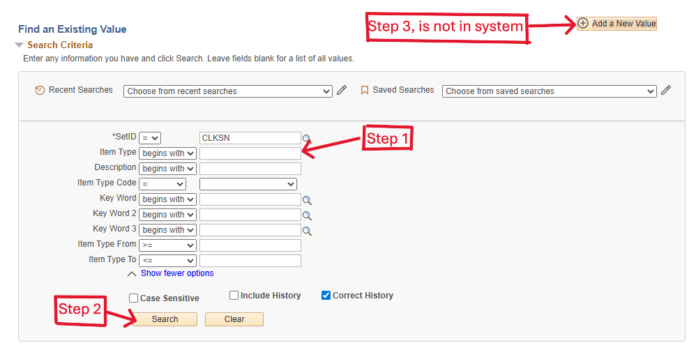Open the Key Word 3 lookup icon
Screen dimensions: 696x350
(306, 231)
